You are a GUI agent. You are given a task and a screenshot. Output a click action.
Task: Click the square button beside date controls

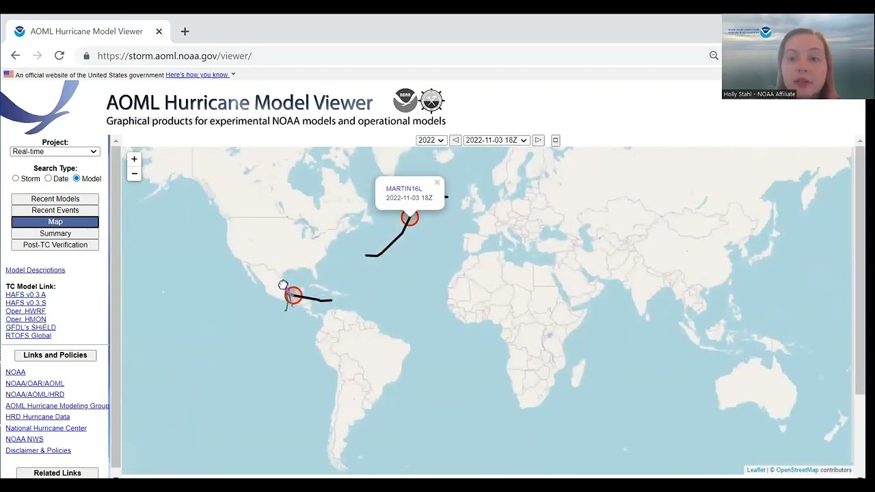pos(555,140)
